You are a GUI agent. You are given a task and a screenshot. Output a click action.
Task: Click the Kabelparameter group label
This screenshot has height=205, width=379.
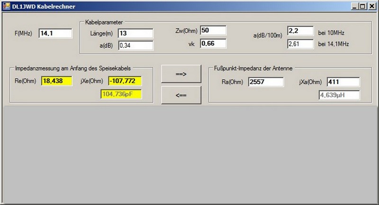104,22
